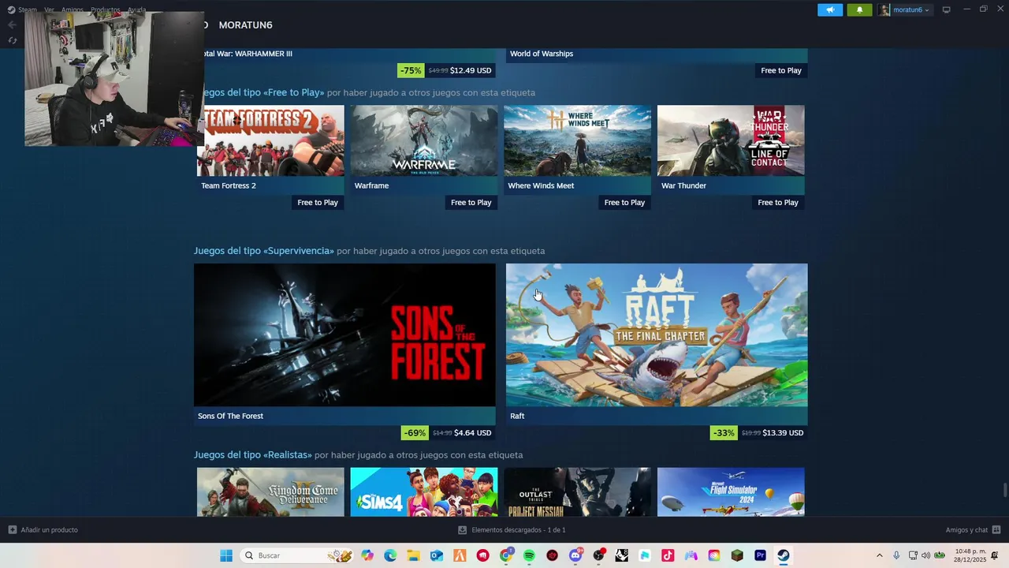Viewport: 1009px width, 568px height.
Task: Click Free to Play under Where Winds Meet
Action: pos(624,203)
